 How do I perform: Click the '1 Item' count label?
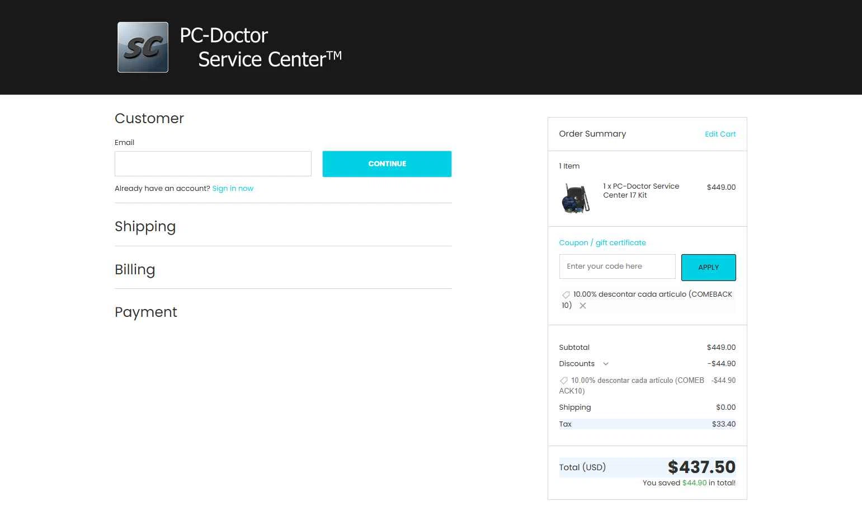(x=569, y=166)
